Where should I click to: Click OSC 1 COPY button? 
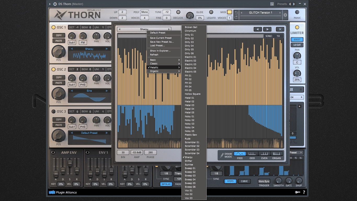[59, 35]
